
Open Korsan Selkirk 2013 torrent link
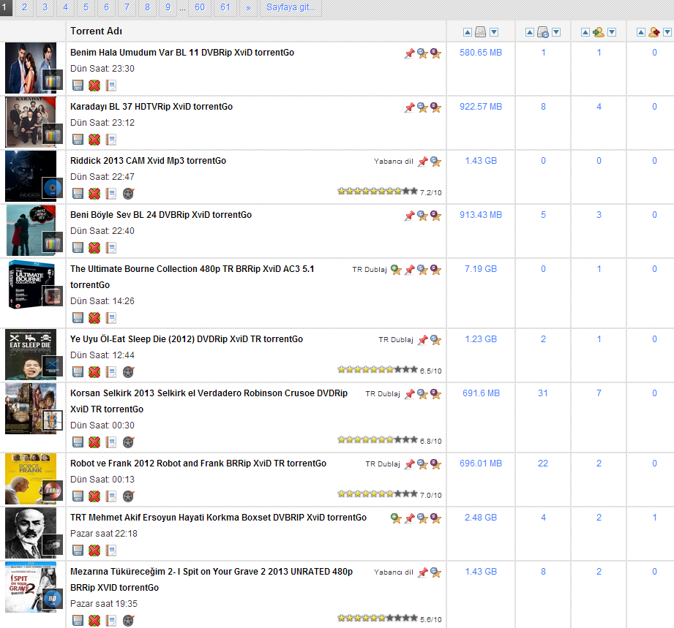[209, 401]
